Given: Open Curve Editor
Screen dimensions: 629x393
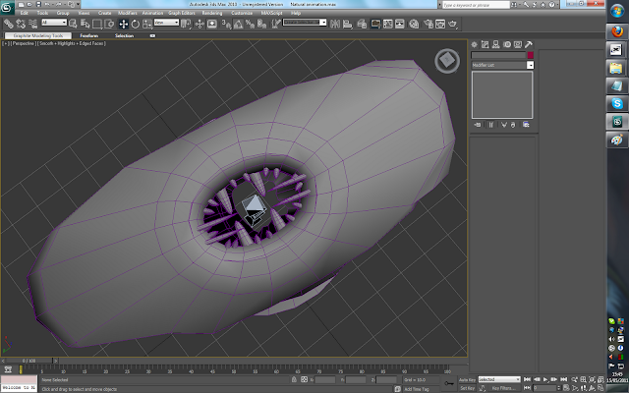Looking at the screenshot, I should [387, 24].
